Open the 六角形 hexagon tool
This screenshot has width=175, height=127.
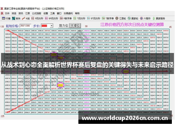click(x=145, y=18)
